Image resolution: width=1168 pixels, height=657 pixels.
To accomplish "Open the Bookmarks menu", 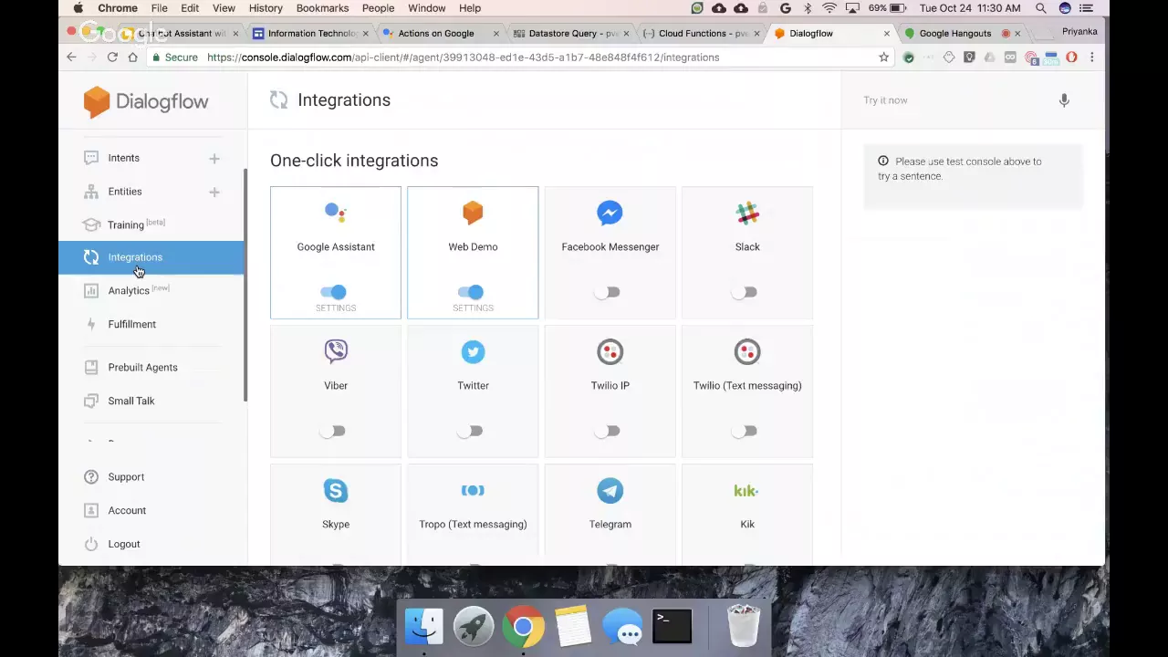I will pos(322,8).
